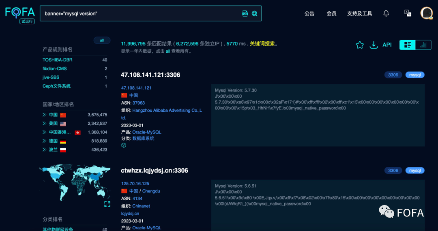Click the world map thumbnail
This screenshot has width=438, height=231.
coord(75,182)
